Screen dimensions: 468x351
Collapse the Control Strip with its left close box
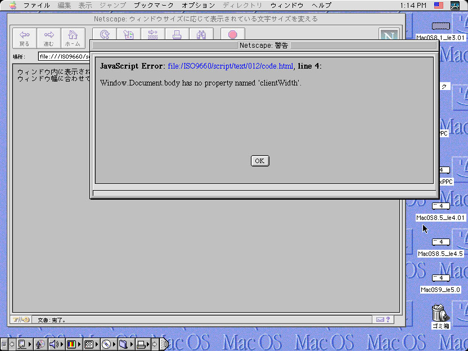4,344
